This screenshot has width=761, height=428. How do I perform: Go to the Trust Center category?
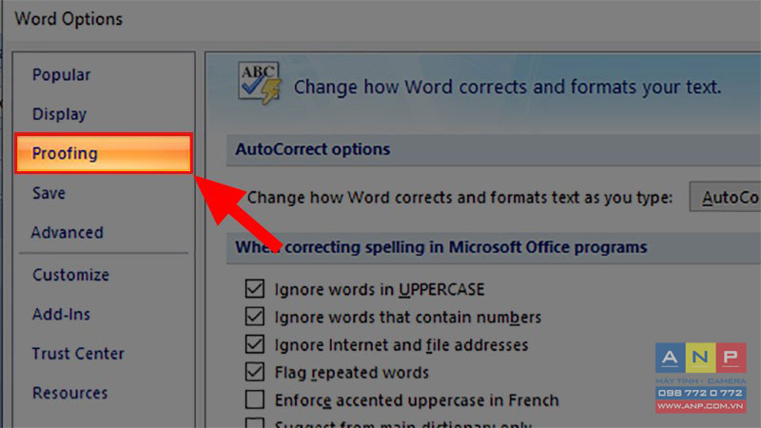pos(78,353)
